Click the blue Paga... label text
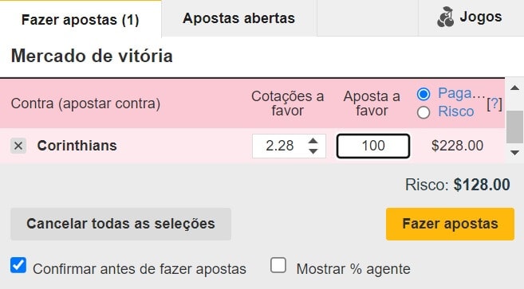Image resolution: width=524 pixels, height=289 pixels. pos(461,93)
